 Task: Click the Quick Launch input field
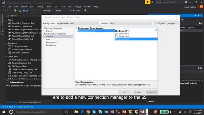click(x=170, y=2)
